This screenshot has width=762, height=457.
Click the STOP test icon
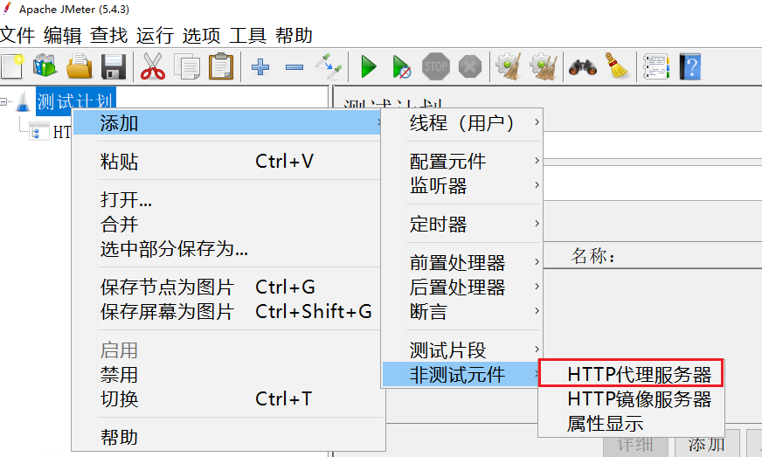click(436, 66)
